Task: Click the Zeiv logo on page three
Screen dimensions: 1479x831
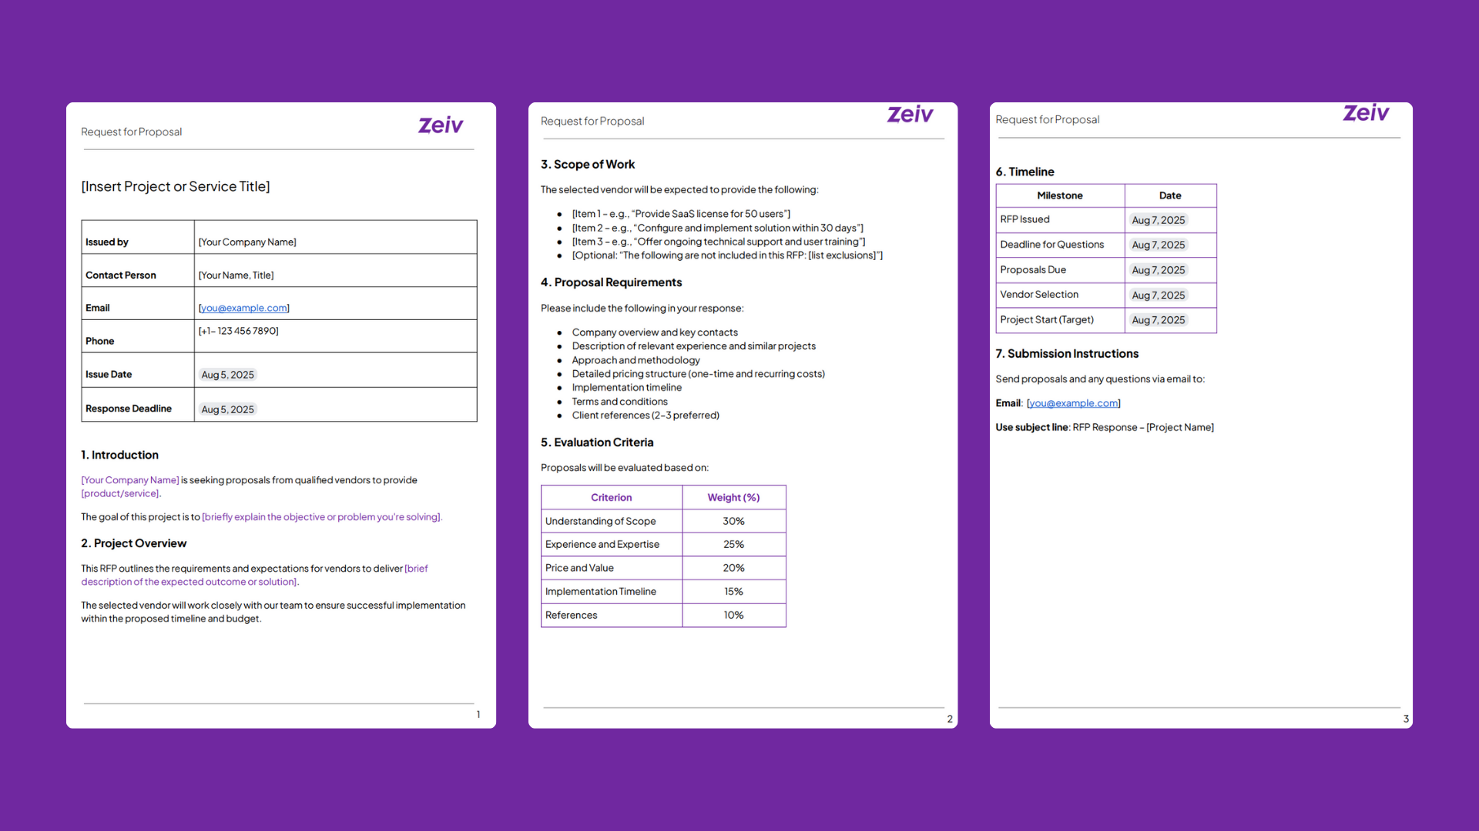Action: (1366, 113)
